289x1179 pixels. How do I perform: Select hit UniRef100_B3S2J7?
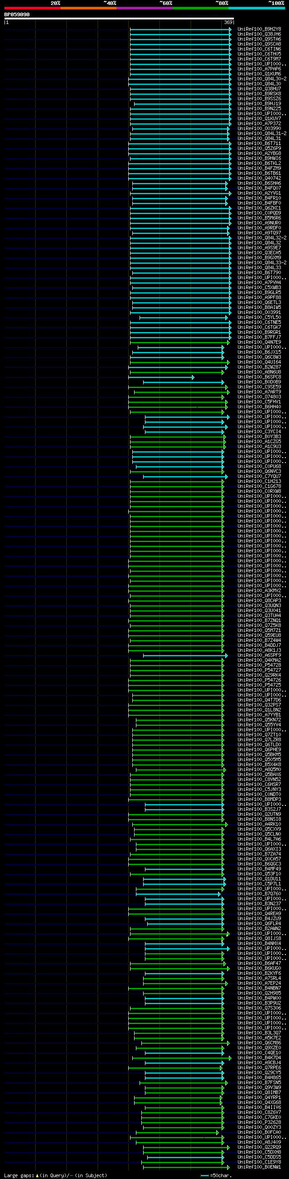click(x=259, y=809)
